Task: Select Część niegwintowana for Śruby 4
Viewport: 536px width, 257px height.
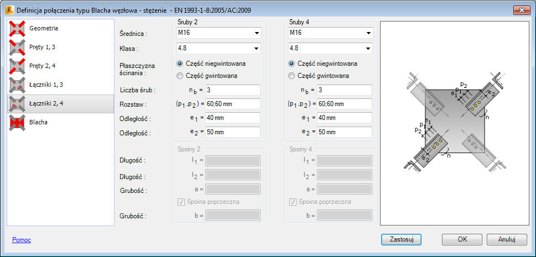Action: pyautogui.click(x=324, y=64)
